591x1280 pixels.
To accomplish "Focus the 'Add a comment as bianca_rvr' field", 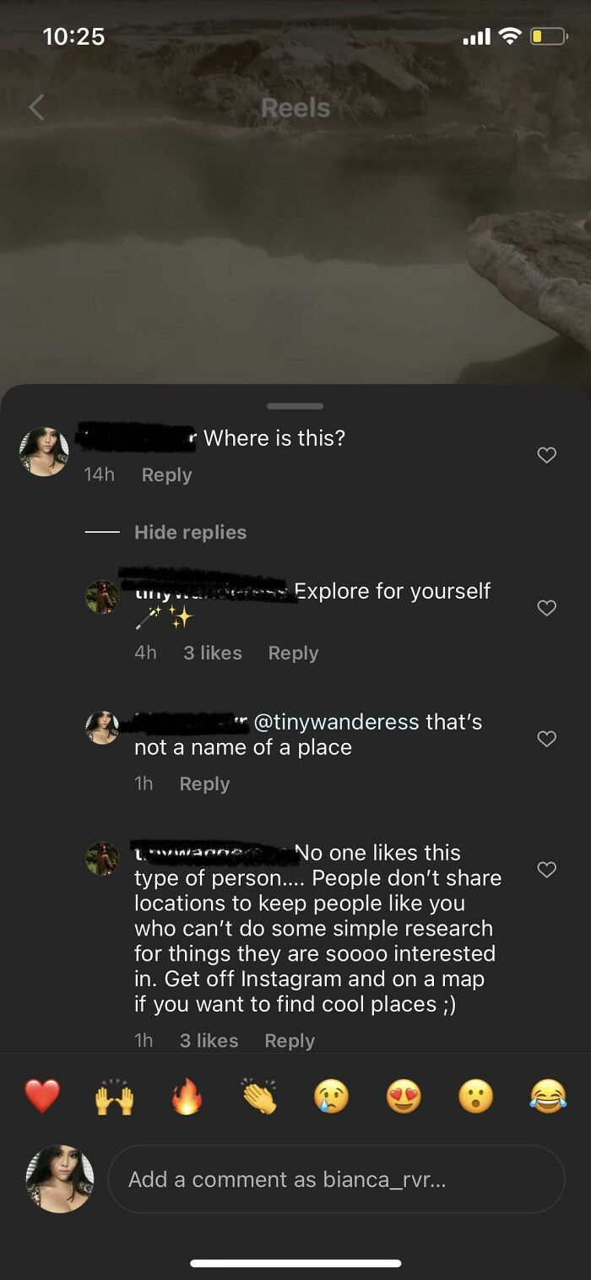I will pos(336,1180).
